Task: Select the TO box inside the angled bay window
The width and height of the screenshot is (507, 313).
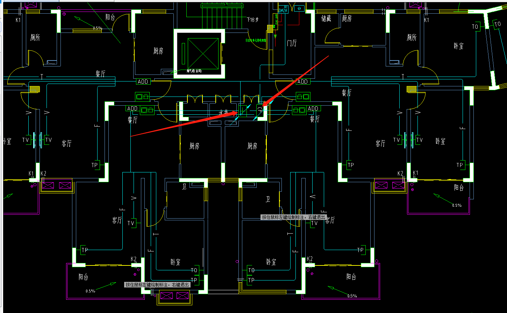Action: [x=497, y=24]
